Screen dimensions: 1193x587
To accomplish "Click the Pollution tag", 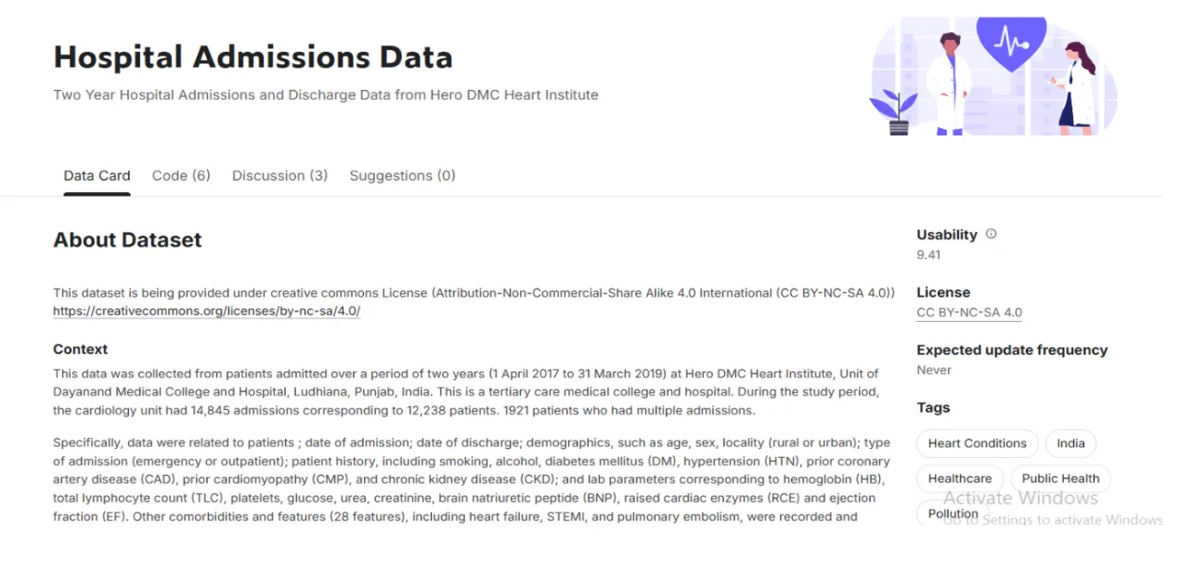I will (953, 514).
